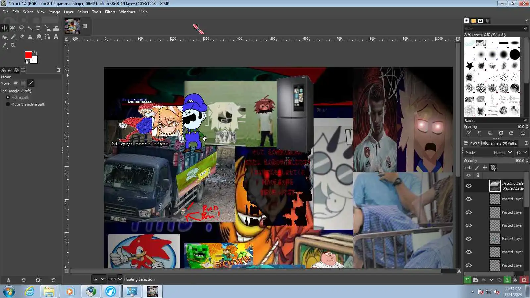Open the File menu
The width and height of the screenshot is (530, 298).
5,12
